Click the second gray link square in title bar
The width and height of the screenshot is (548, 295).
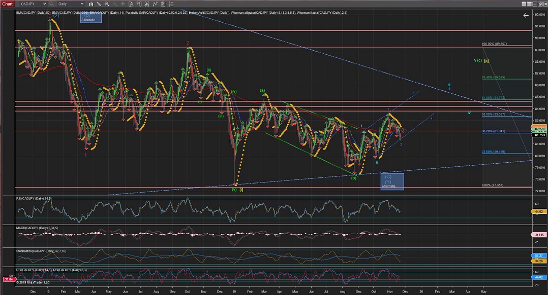(529, 4)
